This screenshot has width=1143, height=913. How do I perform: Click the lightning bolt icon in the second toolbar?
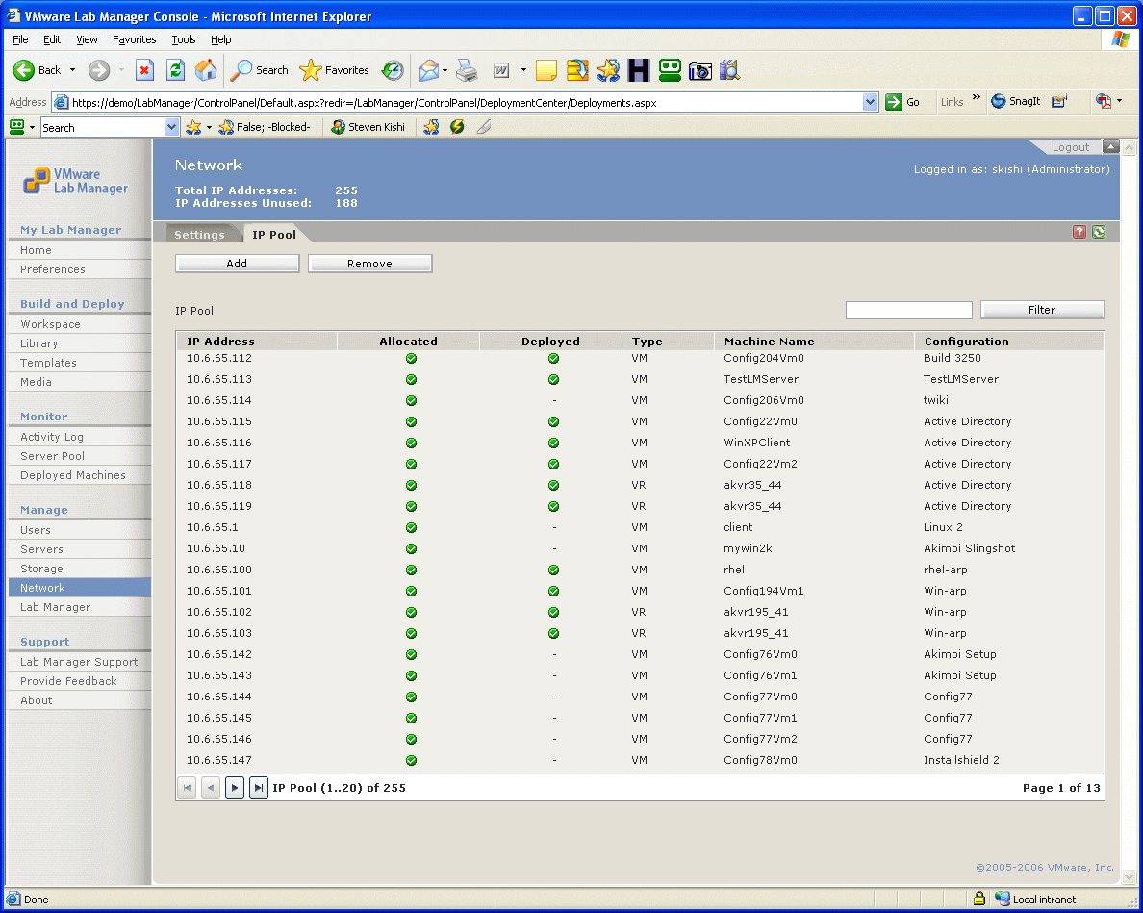(457, 127)
